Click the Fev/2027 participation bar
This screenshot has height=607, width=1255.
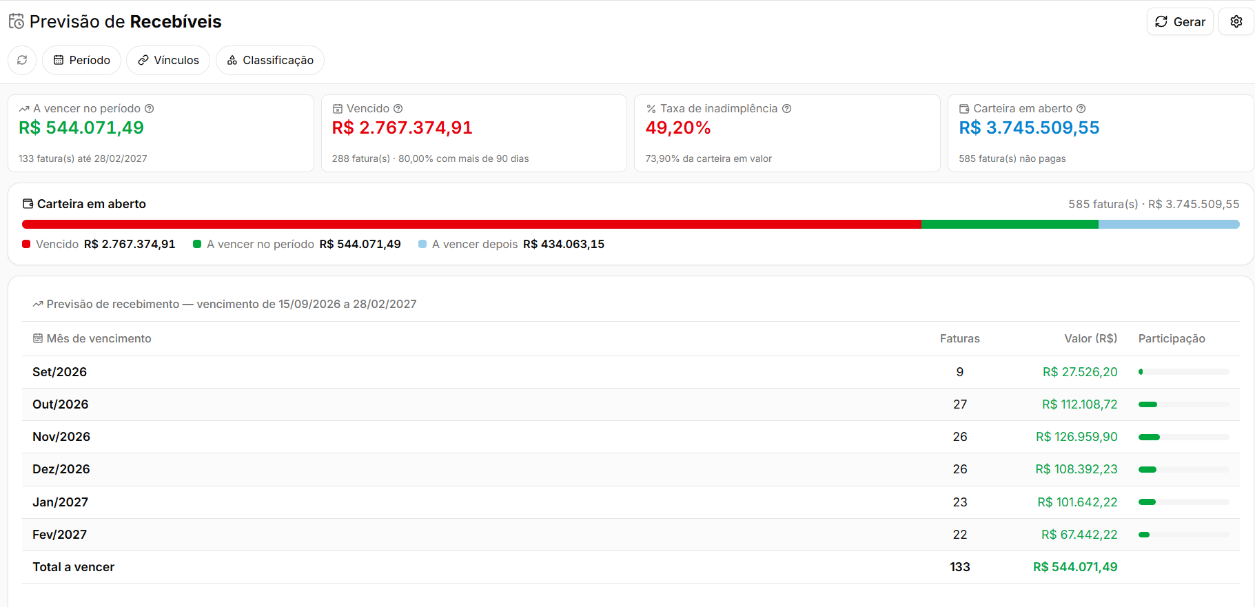tap(1183, 535)
